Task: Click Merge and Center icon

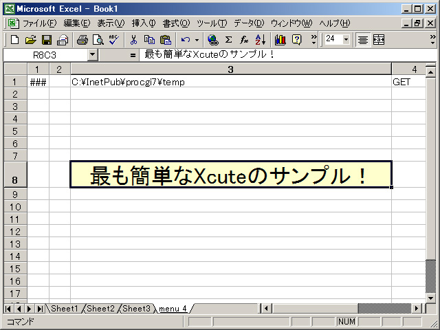Action: click(x=379, y=40)
